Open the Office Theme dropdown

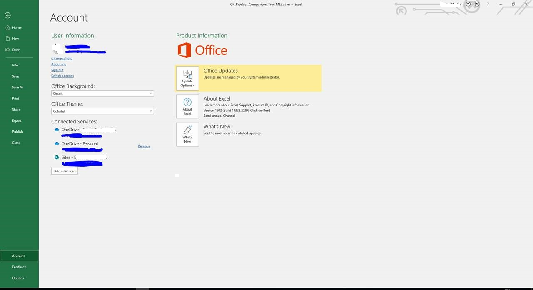pos(102,111)
